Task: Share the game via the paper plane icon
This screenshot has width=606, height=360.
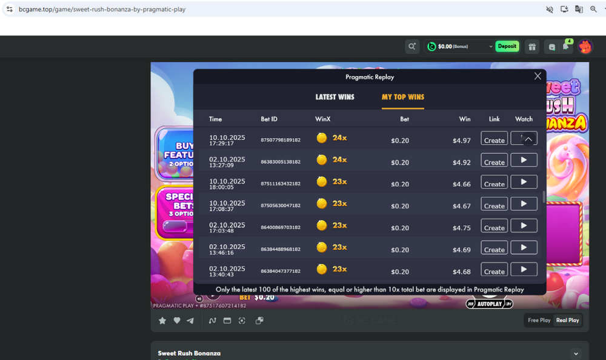Action: 191,320
